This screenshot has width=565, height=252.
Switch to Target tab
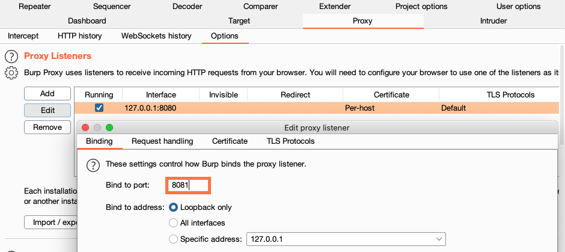pyautogui.click(x=239, y=21)
